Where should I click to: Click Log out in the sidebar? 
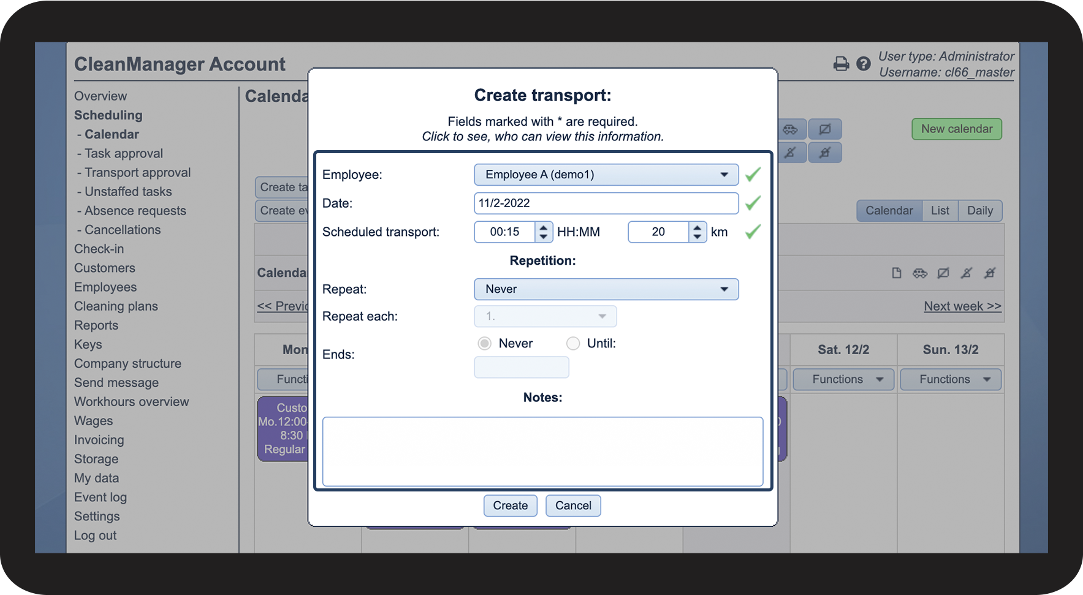pyautogui.click(x=95, y=535)
